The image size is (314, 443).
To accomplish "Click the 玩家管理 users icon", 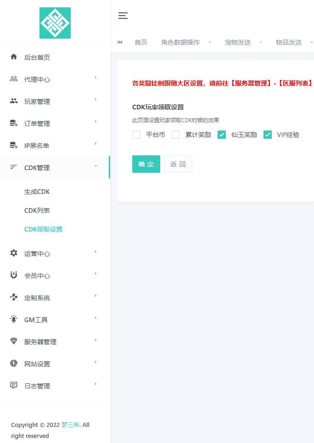I will coord(13,101).
